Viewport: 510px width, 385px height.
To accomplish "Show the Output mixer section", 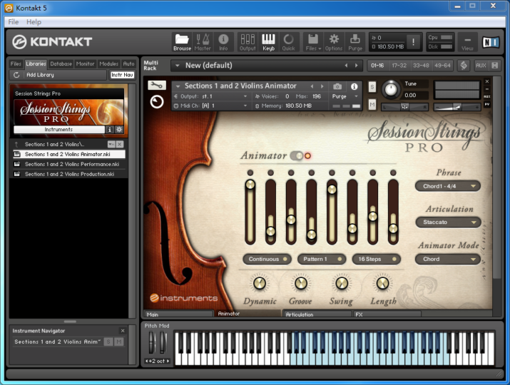I will [248, 41].
